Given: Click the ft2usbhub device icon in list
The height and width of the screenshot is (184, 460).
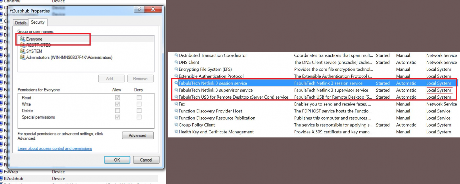Looking at the screenshot, I should tap(1, 178).
